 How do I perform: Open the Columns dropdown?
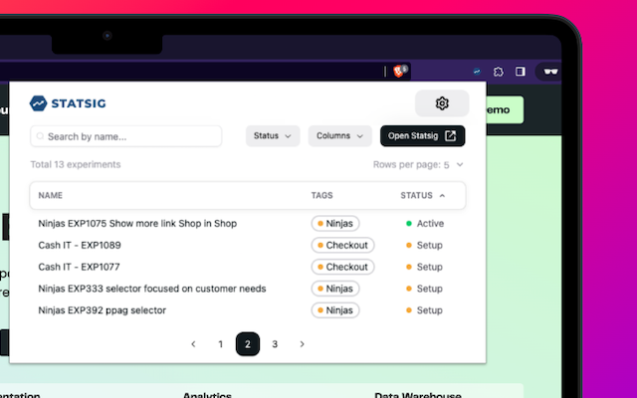coord(339,135)
